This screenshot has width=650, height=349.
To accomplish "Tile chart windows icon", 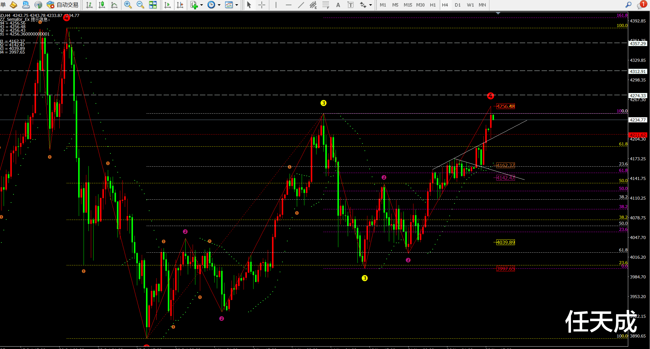I will pos(153,5).
